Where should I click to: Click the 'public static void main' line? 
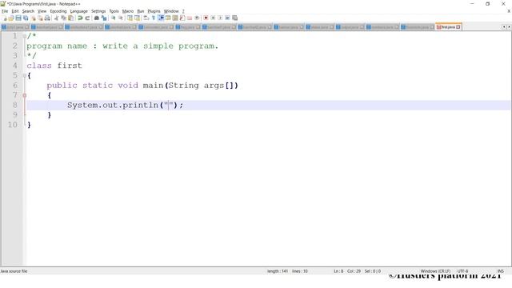tap(142, 86)
